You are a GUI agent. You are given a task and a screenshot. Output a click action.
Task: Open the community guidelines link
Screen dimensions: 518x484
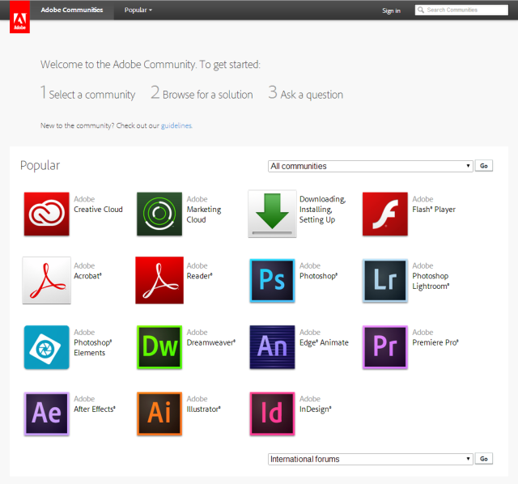[176, 125]
